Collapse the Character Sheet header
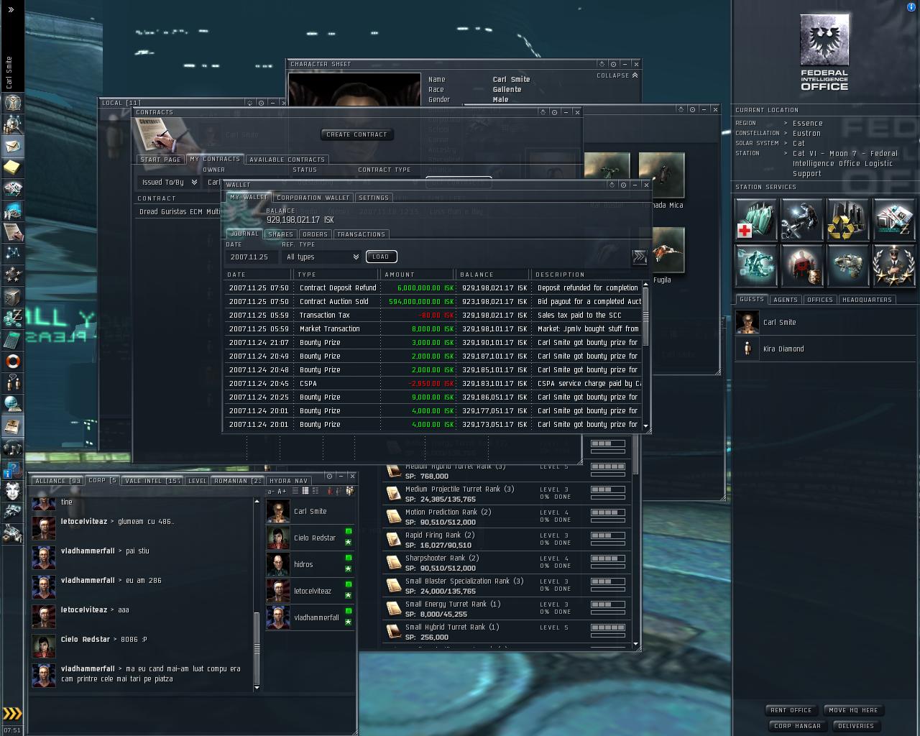 pos(617,75)
